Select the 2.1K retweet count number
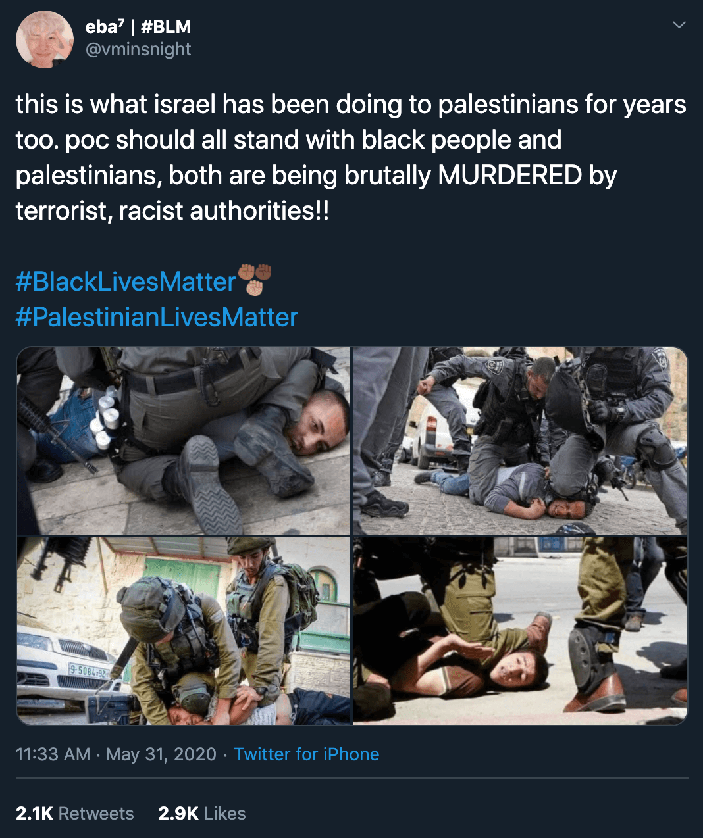Image resolution: width=703 pixels, height=838 pixels. click(x=34, y=813)
